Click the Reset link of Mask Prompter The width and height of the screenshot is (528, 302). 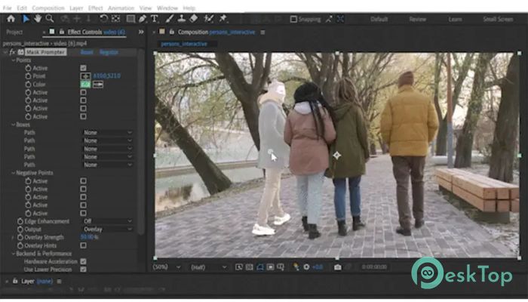(87, 52)
